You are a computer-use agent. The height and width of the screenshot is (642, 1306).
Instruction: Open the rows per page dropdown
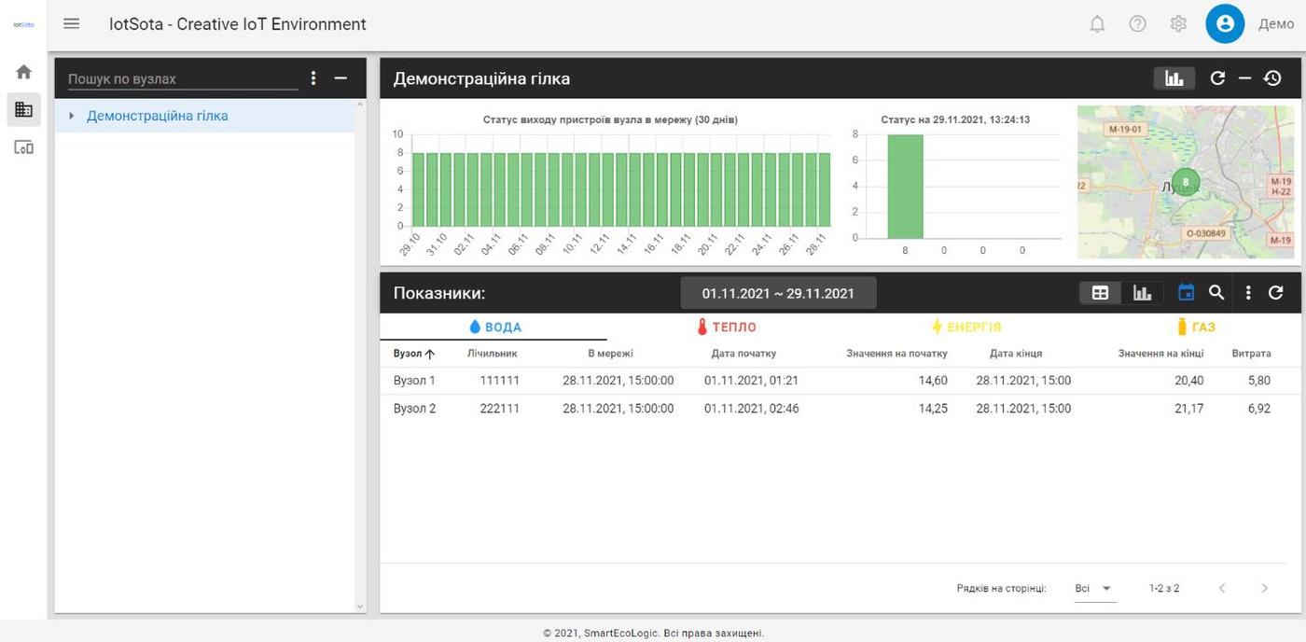coord(1094,589)
